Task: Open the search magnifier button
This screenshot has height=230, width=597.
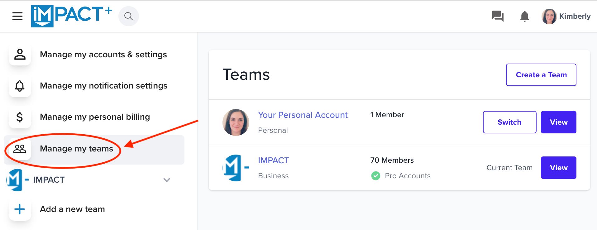Action: click(x=129, y=16)
